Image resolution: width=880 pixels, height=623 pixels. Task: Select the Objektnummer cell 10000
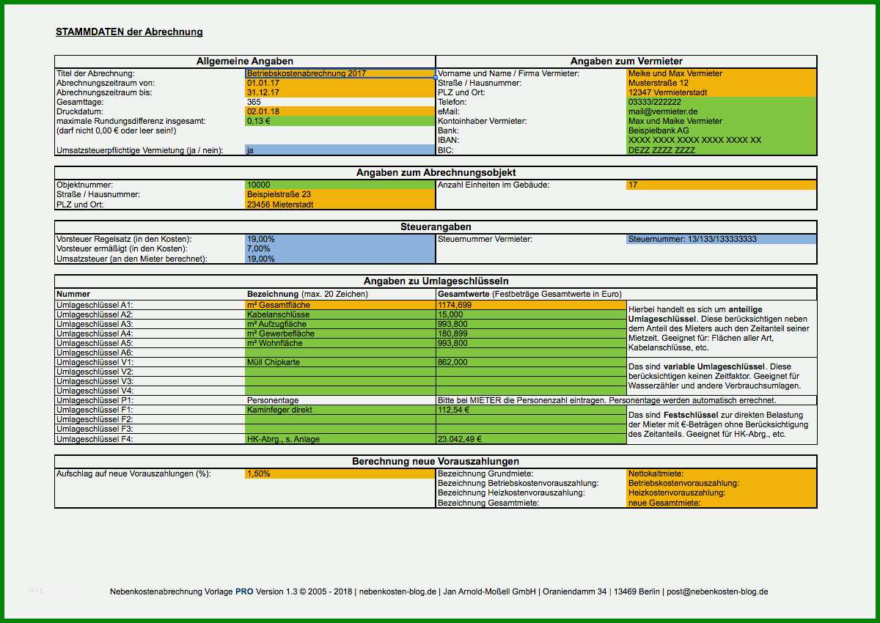pyautogui.click(x=340, y=185)
